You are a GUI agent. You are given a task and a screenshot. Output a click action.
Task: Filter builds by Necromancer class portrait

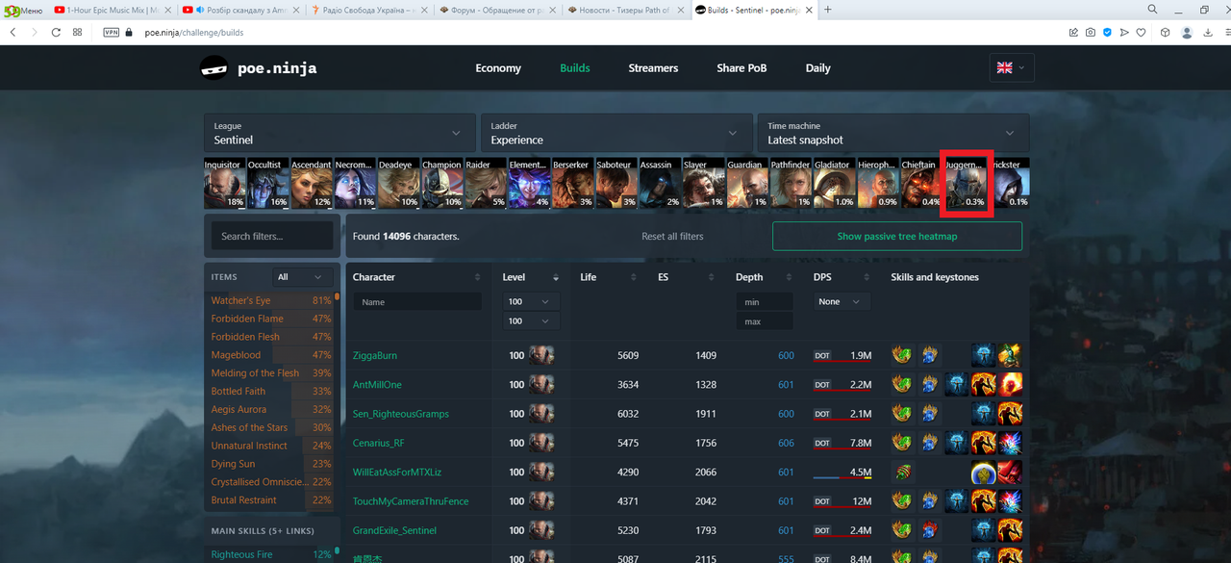(x=354, y=183)
